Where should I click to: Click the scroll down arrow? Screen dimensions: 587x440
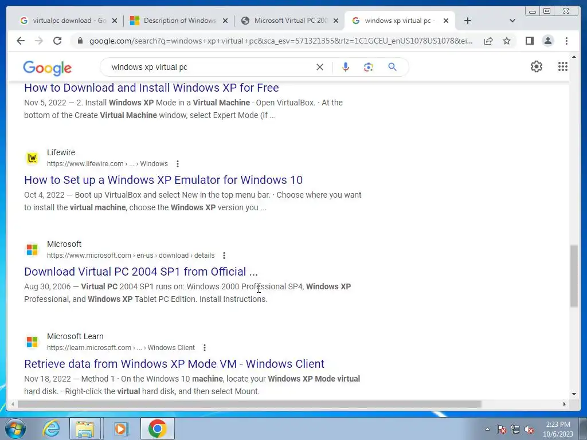click(574, 394)
